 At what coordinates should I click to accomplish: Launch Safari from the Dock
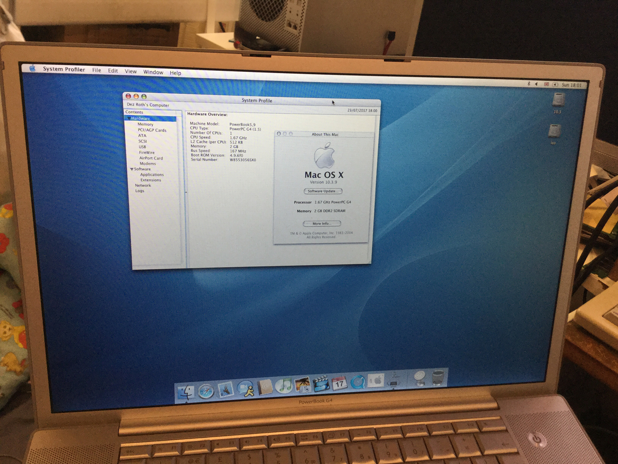206,391
